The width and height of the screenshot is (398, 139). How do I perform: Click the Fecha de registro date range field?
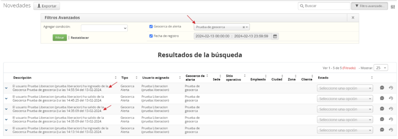(233, 36)
